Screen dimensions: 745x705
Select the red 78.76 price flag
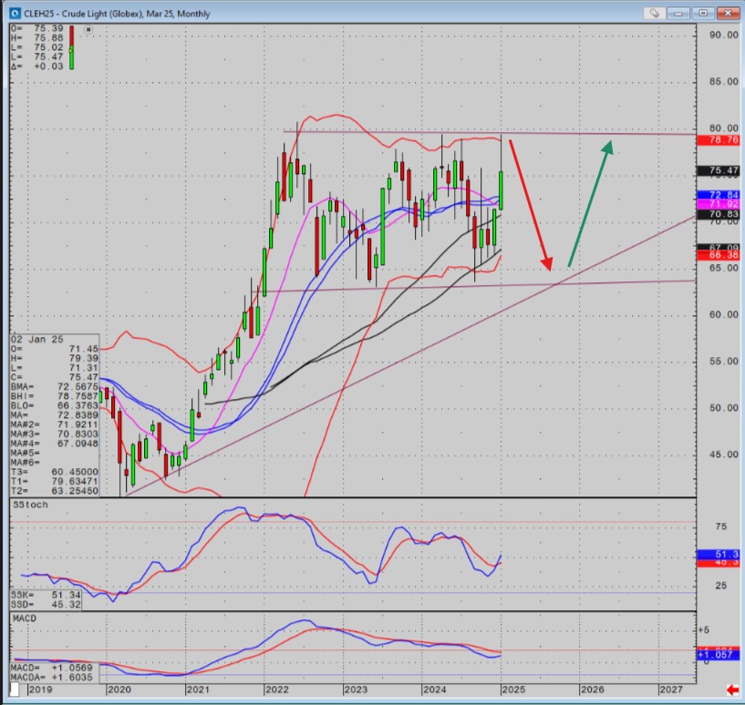[719, 139]
